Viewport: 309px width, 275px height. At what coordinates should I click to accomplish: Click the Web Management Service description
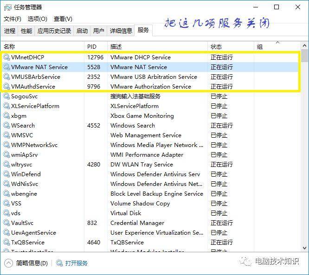pos(146,135)
